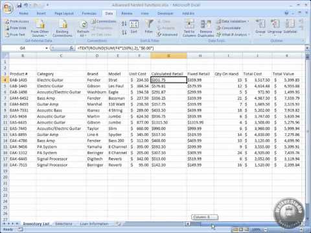Image resolution: width=311 pixels, height=233 pixels.
Task: Click the Group outline icon
Action: tap(260, 27)
